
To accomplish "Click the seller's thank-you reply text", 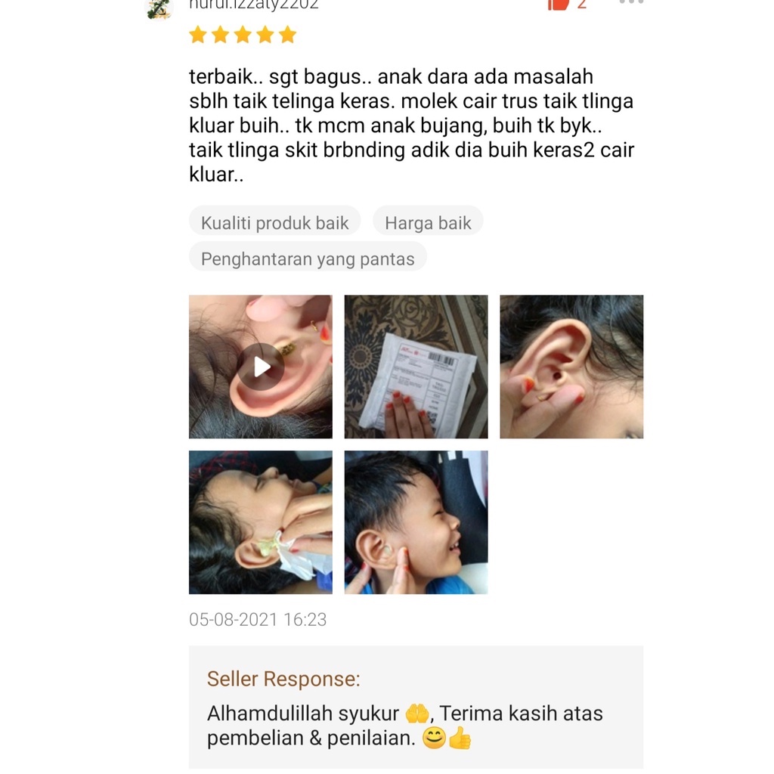I will click(x=405, y=726).
